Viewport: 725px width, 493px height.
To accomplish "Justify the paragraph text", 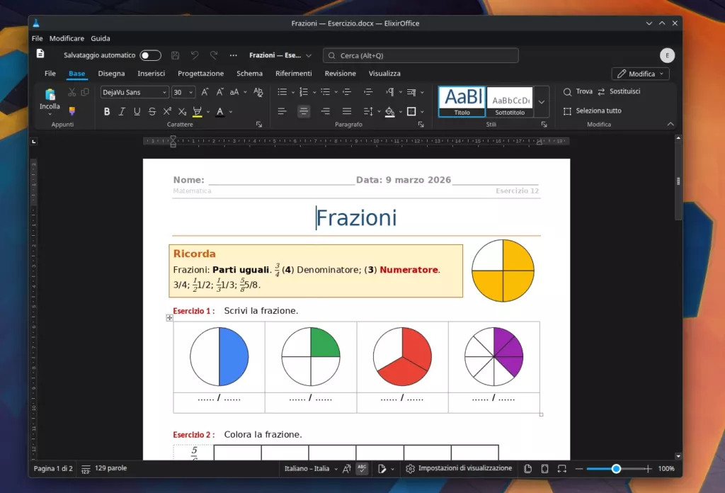I will 347,111.
